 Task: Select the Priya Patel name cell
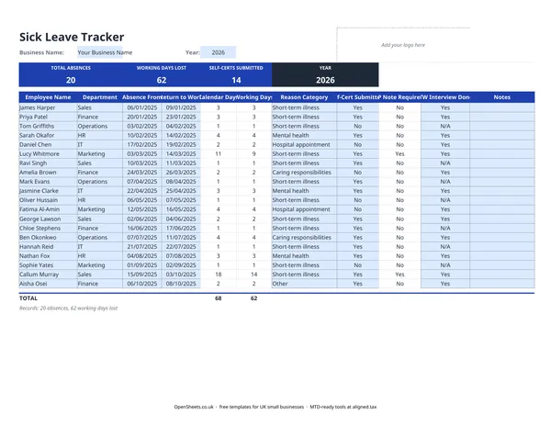pos(48,117)
